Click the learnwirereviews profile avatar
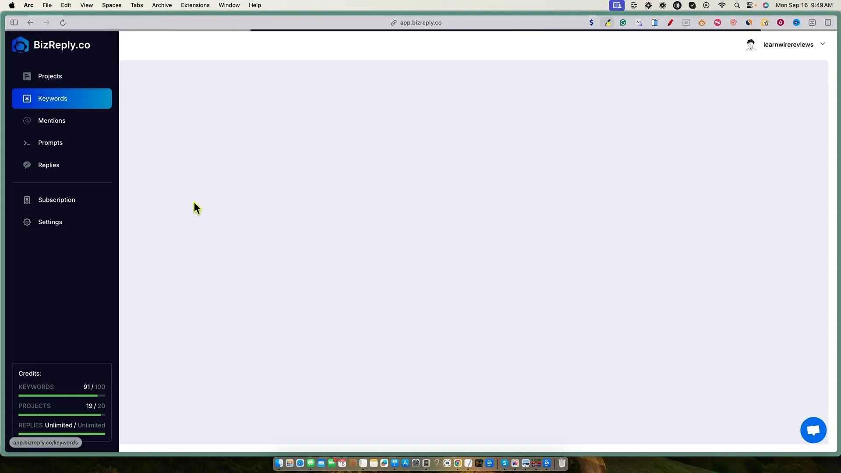 pos(751,45)
